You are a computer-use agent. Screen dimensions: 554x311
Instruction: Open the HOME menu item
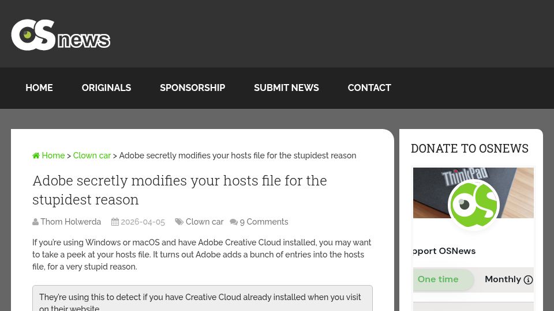[x=39, y=88]
